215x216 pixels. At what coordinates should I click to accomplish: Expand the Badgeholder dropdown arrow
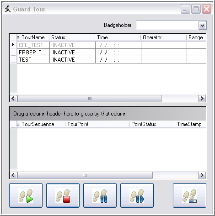click(x=203, y=25)
